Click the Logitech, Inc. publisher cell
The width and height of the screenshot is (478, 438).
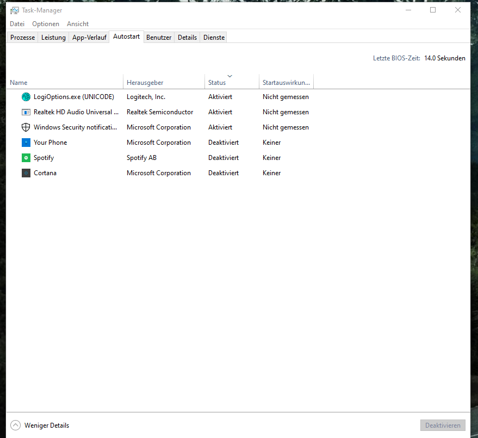click(x=146, y=97)
